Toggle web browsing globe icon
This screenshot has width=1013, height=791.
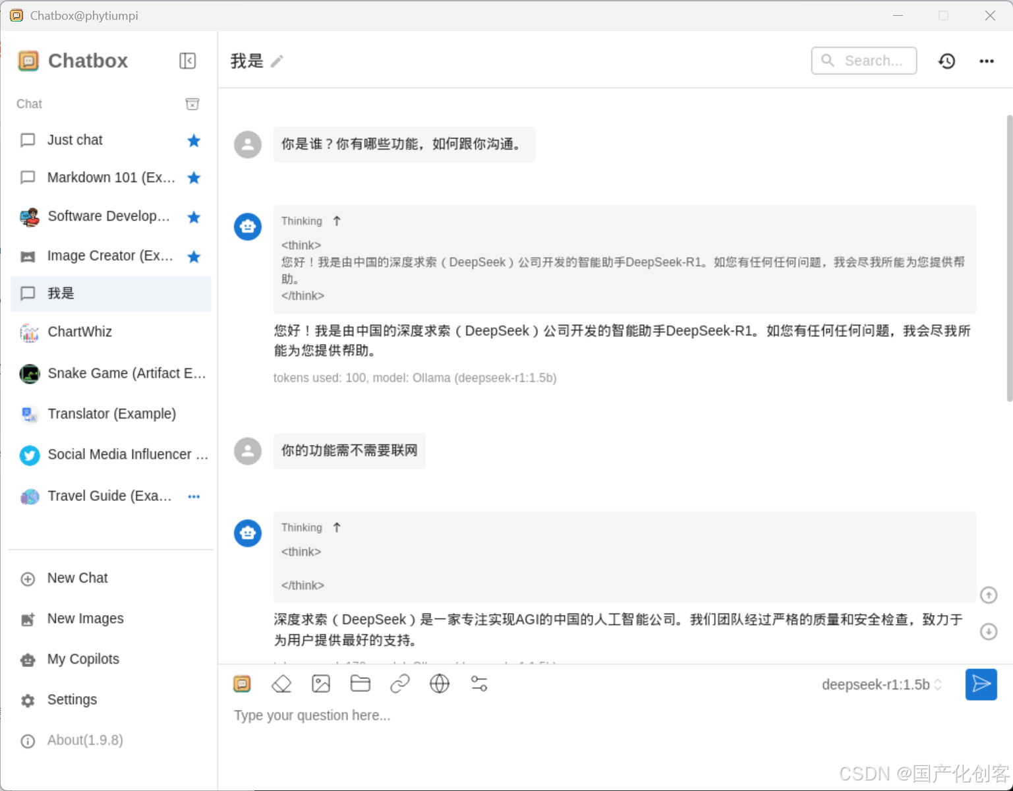(x=440, y=684)
